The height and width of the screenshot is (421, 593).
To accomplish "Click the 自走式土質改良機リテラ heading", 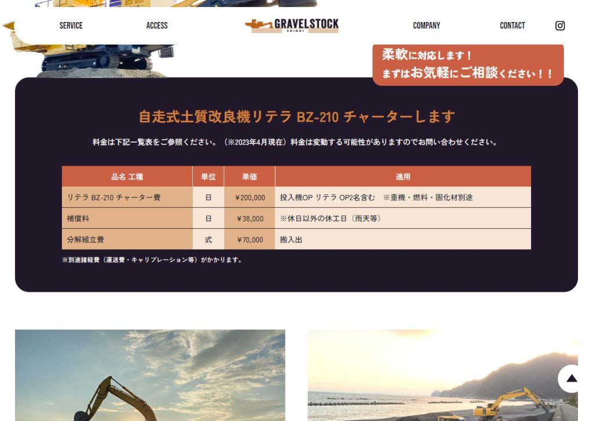I will click(296, 116).
